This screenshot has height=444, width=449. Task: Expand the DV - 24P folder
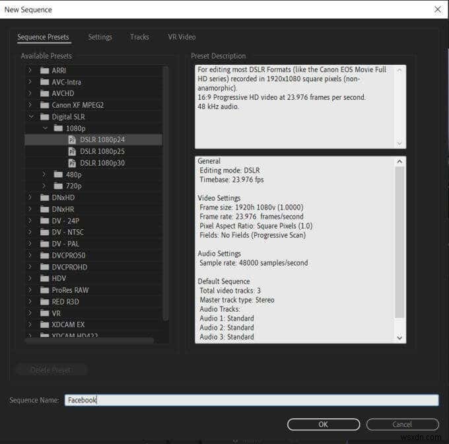(x=30, y=220)
